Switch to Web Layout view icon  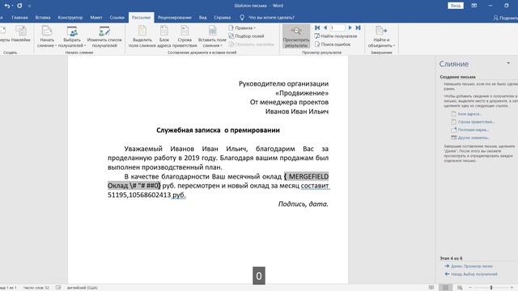pyautogui.click(x=460, y=288)
